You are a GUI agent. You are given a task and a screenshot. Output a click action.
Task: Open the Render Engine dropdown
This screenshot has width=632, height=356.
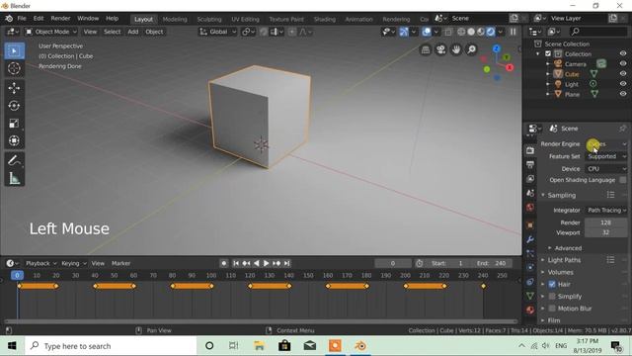(605, 143)
